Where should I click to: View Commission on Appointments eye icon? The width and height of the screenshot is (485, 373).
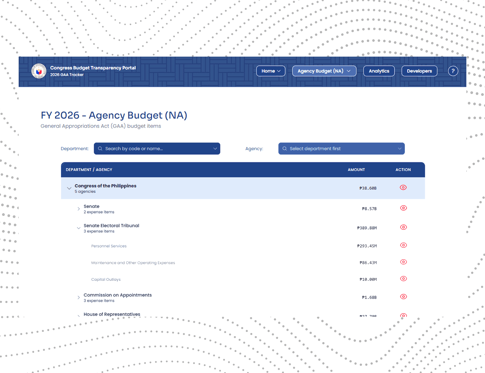pyautogui.click(x=403, y=297)
